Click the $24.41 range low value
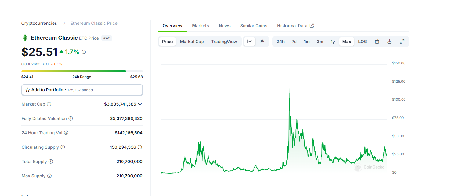Screen dimensions: 458x196 [x=27, y=77]
